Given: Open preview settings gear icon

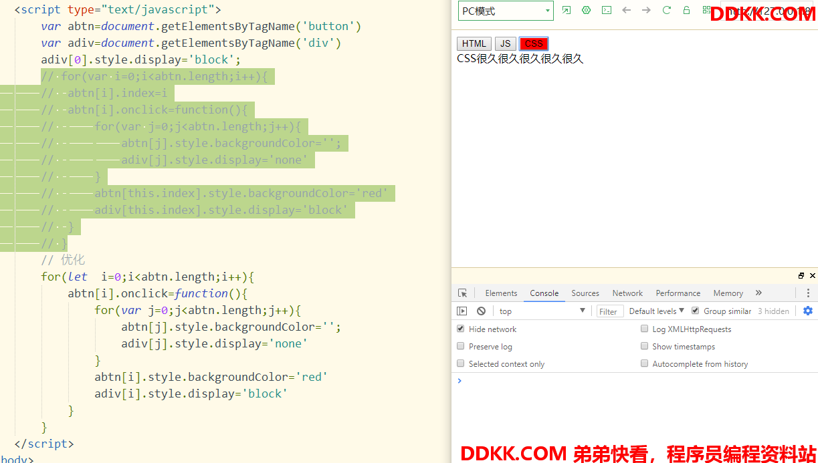Looking at the screenshot, I should (x=587, y=10).
